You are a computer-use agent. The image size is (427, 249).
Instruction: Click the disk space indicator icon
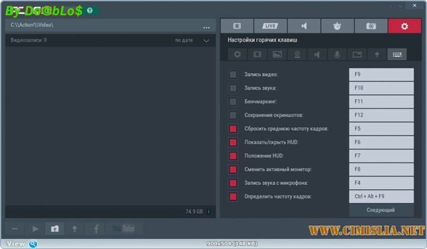tap(209, 212)
